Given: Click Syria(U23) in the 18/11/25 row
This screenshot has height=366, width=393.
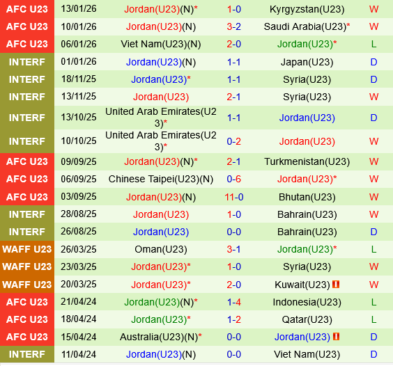Looking at the screenshot, I should point(307,79).
